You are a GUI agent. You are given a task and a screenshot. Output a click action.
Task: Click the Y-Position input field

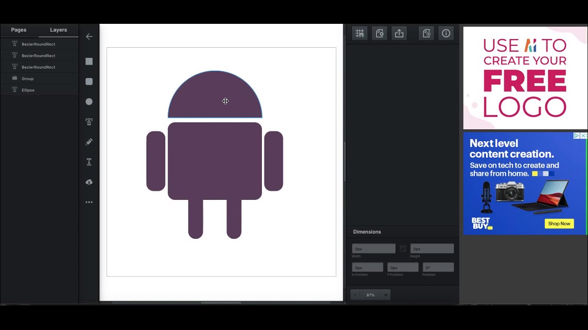point(403,268)
